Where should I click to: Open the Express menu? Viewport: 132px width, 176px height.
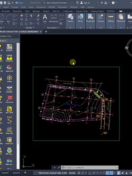tap(91, 7)
